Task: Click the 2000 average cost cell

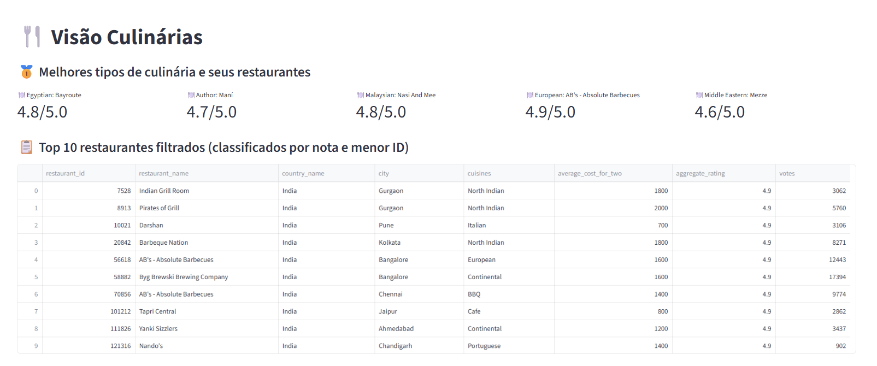Action: tap(613, 208)
